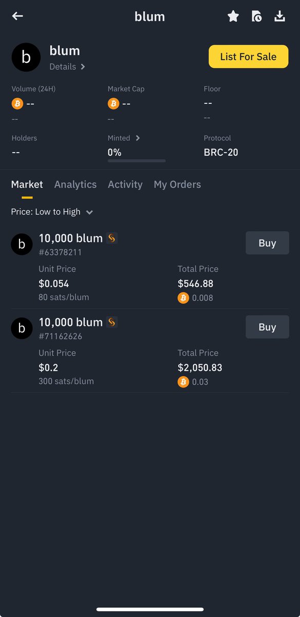The height and width of the screenshot is (617, 300).
Task: Expand the blum Details chevron
Action: (83, 67)
